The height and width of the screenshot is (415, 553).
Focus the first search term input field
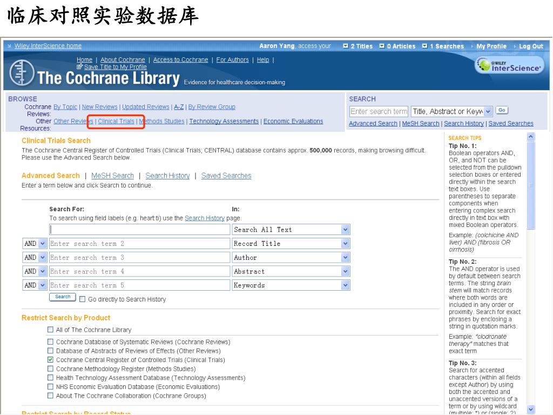pos(140,230)
